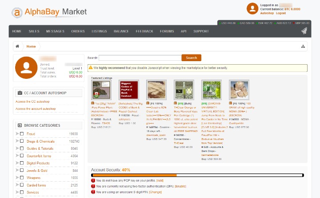The width and height of the screenshot is (320, 198).
Task: Click the large profile avatar in sidebar
Action: point(26,68)
